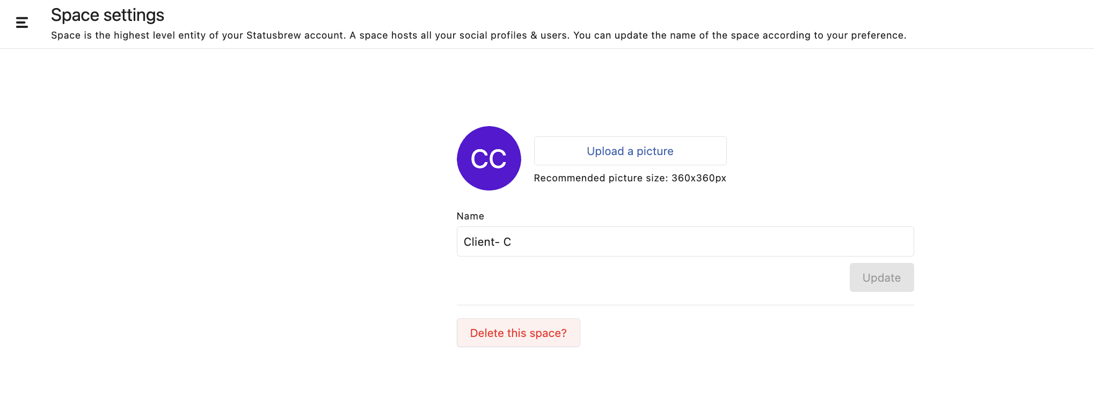
Task: Click empty area inside the Name textbox
Action: pos(725,241)
